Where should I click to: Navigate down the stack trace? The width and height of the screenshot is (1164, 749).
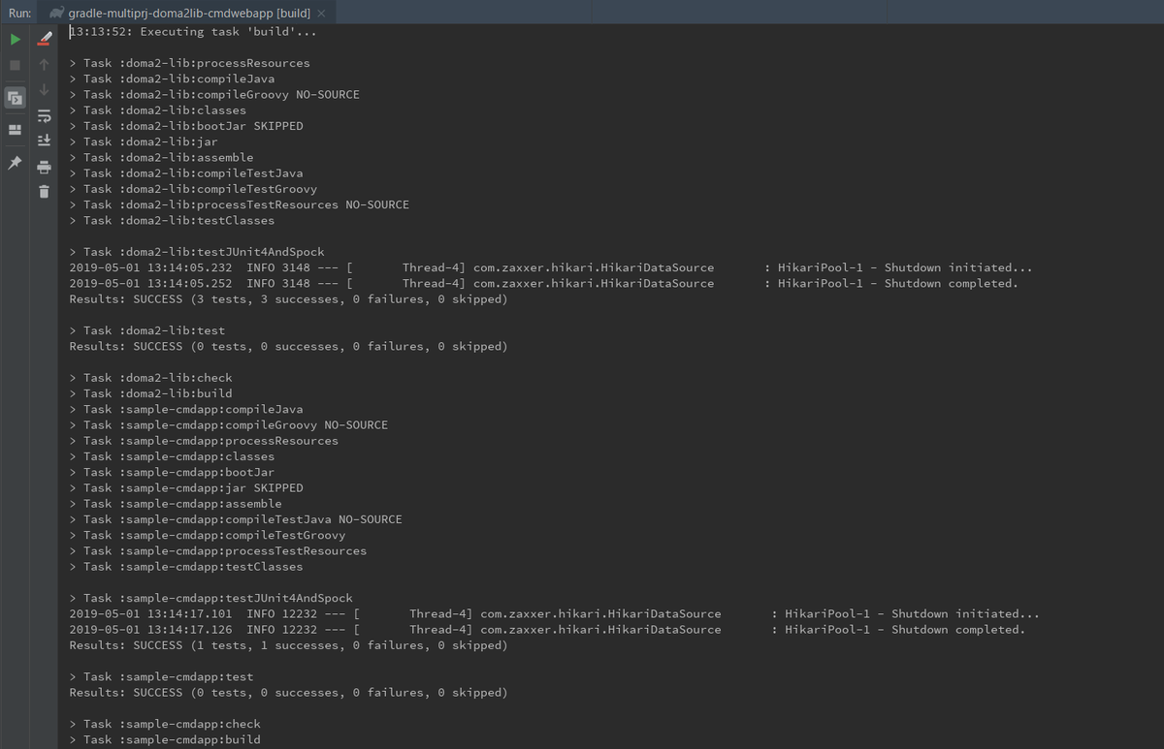coord(44,90)
